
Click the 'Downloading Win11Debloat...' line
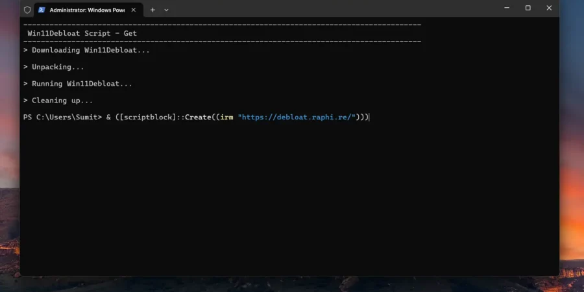point(86,50)
